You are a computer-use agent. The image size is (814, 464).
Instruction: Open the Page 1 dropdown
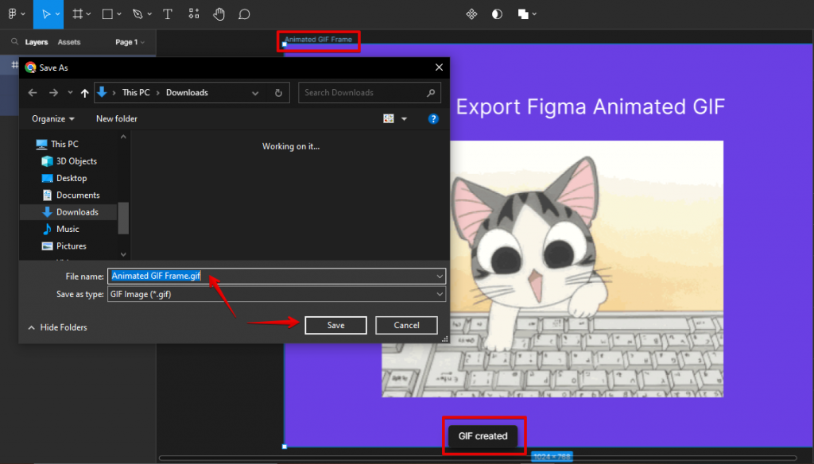[x=130, y=42]
